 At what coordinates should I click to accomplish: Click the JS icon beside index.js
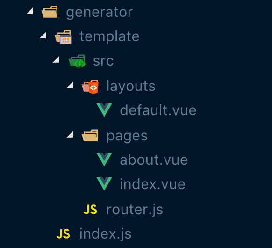coord(63,233)
